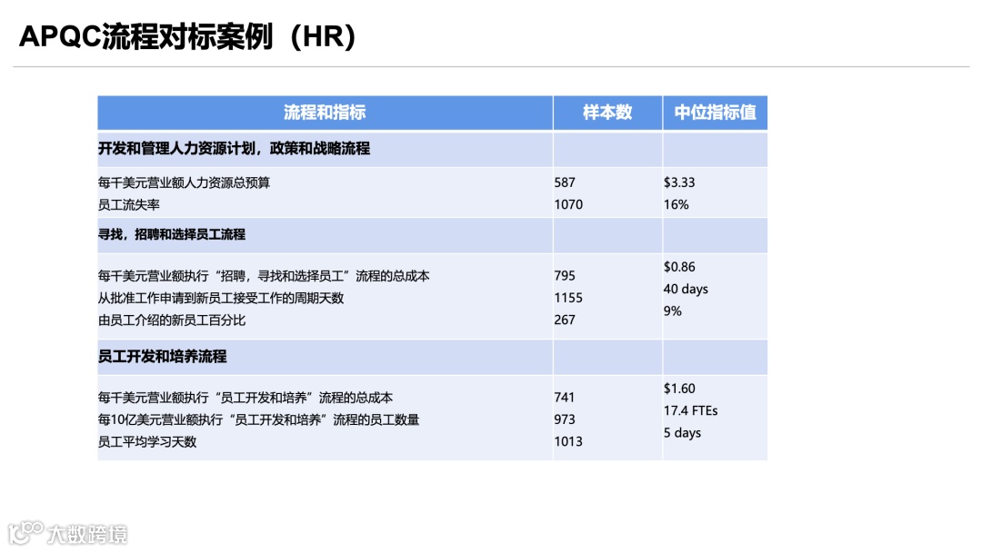Select median value $0.86
This screenshot has width=982, height=552.
(679, 267)
